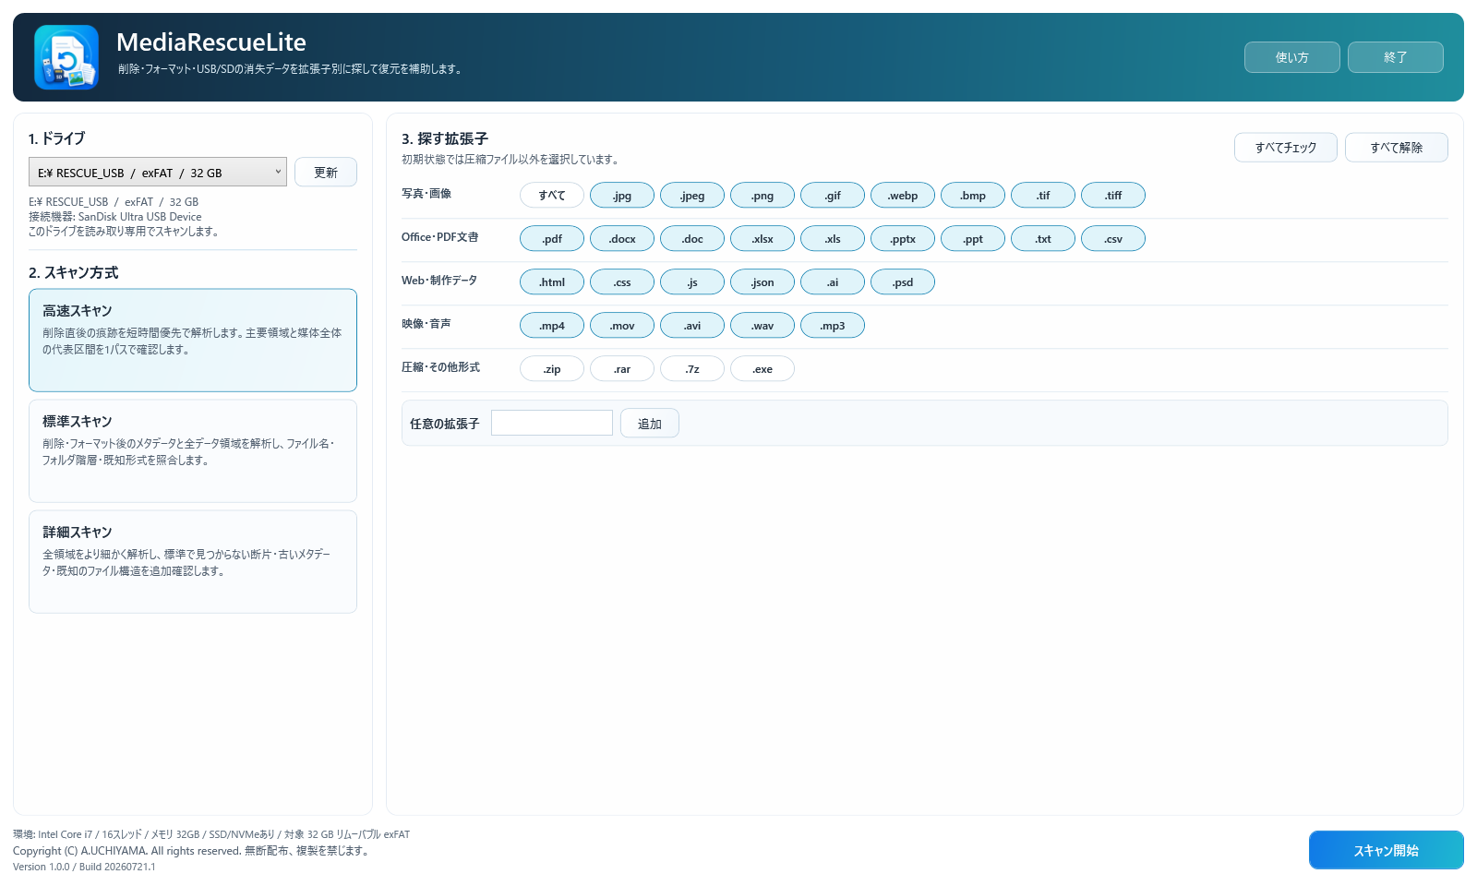Viewport: 1477px width, 886px height.
Task: Toggle the .pptx extension chip
Action: (x=903, y=239)
